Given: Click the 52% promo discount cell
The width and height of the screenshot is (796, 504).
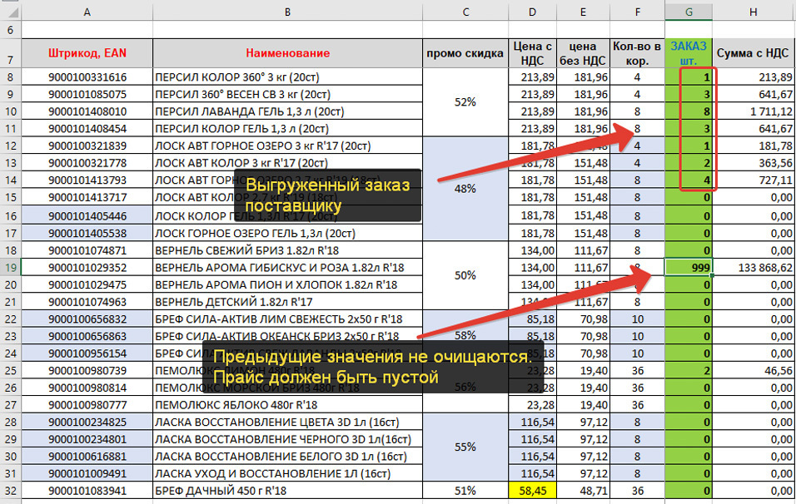Looking at the screenshot, I should click(x=465, y=102).
